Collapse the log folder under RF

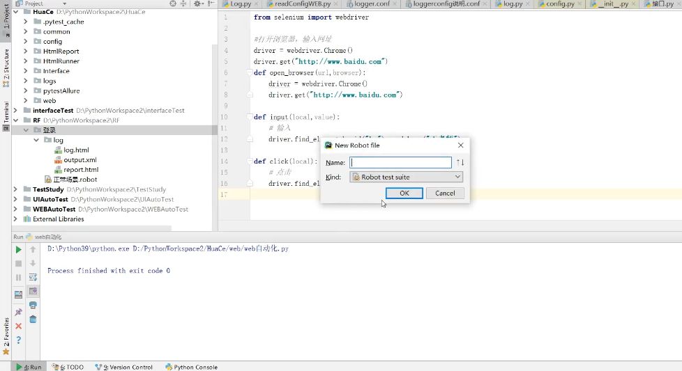click(x=36, y=140)
